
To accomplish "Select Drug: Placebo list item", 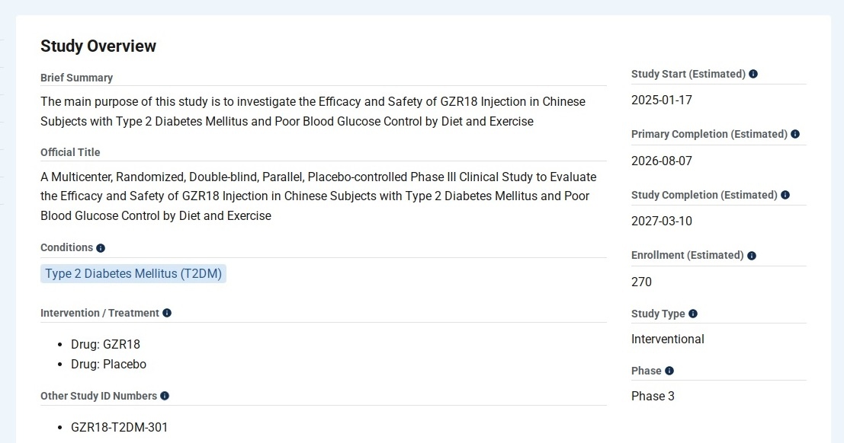I will [x=108, y=364].
